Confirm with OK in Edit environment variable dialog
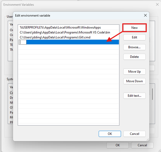Image resolution: width=161 pixels, height=152 pixels. [110, 134]
